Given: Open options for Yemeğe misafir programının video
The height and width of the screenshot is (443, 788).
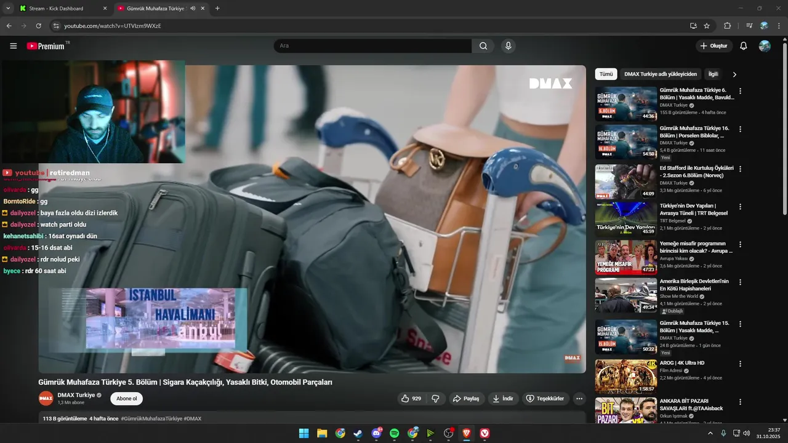Looking at the screenshot, I should coord(740,244).
